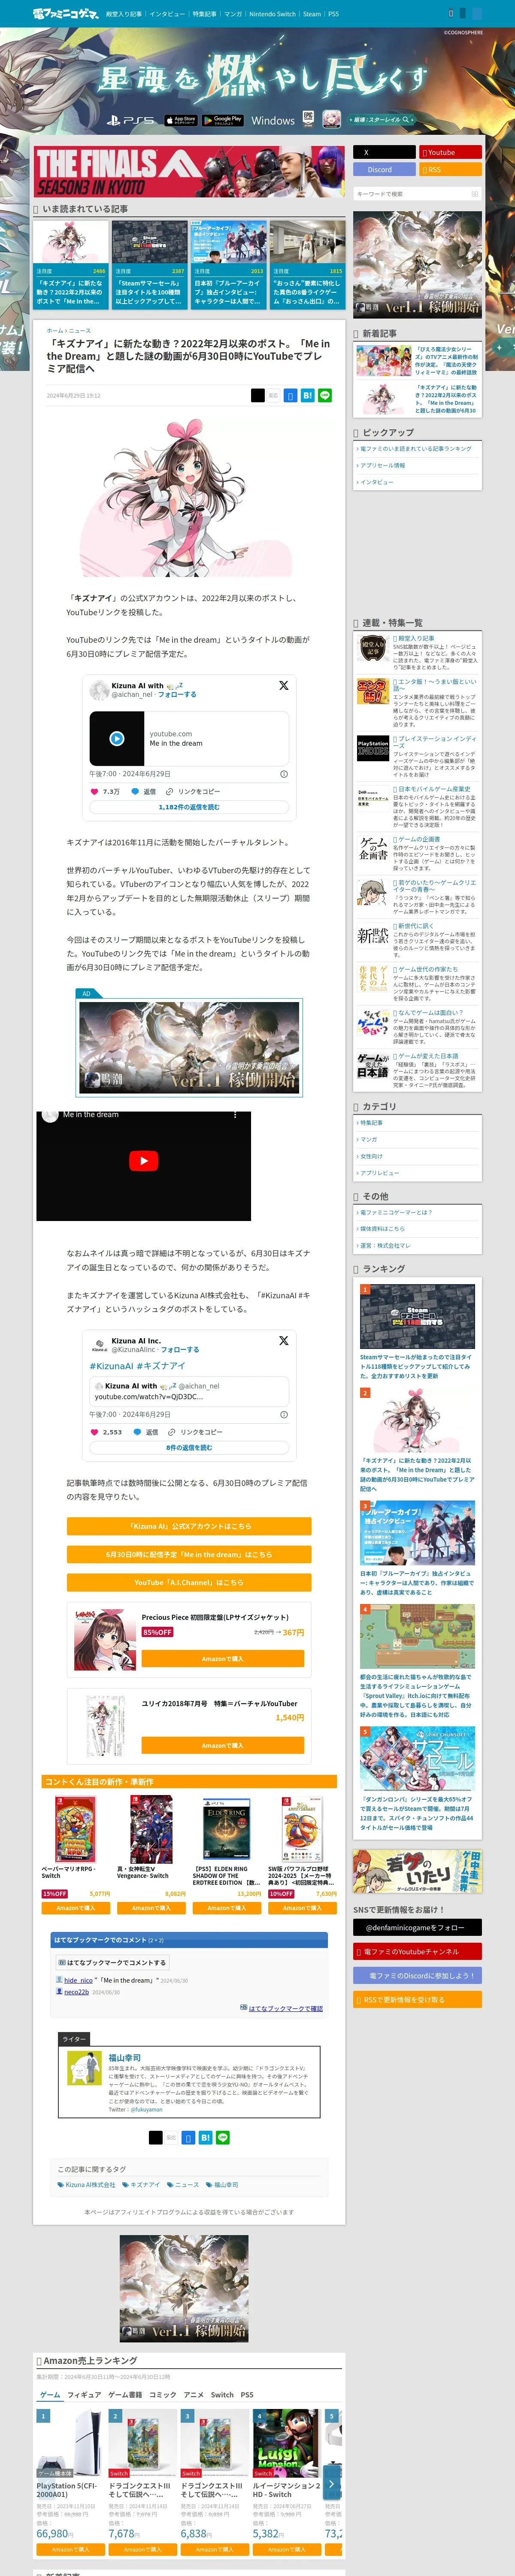Click マンガ link in the カテゴリ sidebar list
Viewport: 515px width, 2576px height.
(x=369, y=1140)
